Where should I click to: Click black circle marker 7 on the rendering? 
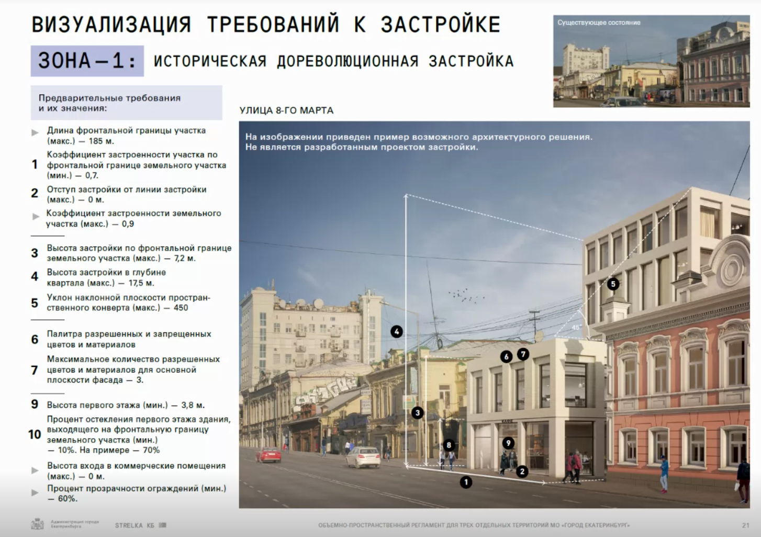[523, 354]
